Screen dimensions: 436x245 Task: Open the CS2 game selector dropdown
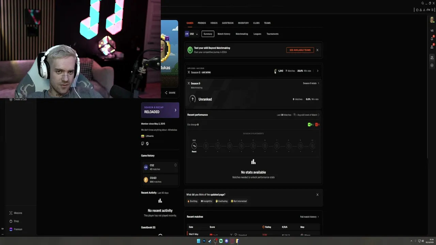(x=191, y=34)
